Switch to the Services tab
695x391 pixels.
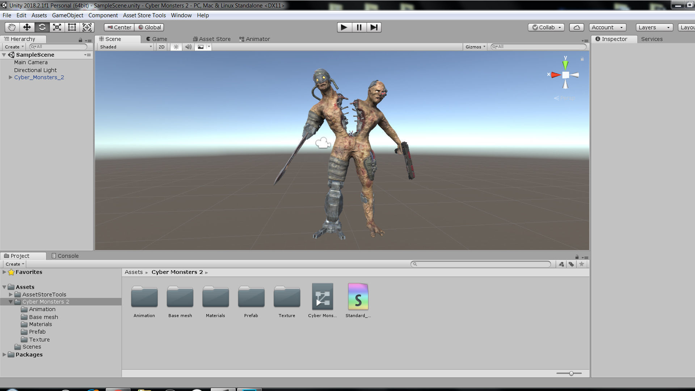click(x=652, y=39)
